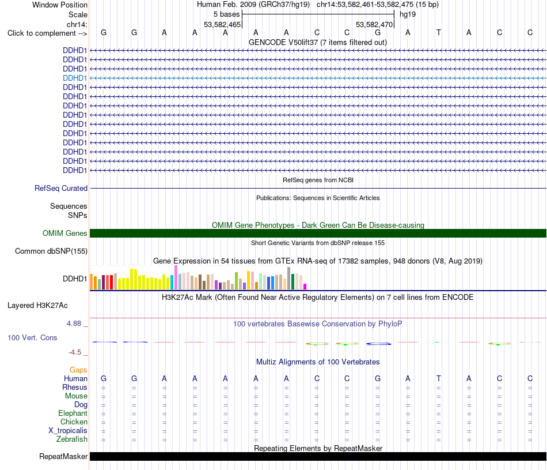Click the 53,582,465 position marker

point(222,24)
